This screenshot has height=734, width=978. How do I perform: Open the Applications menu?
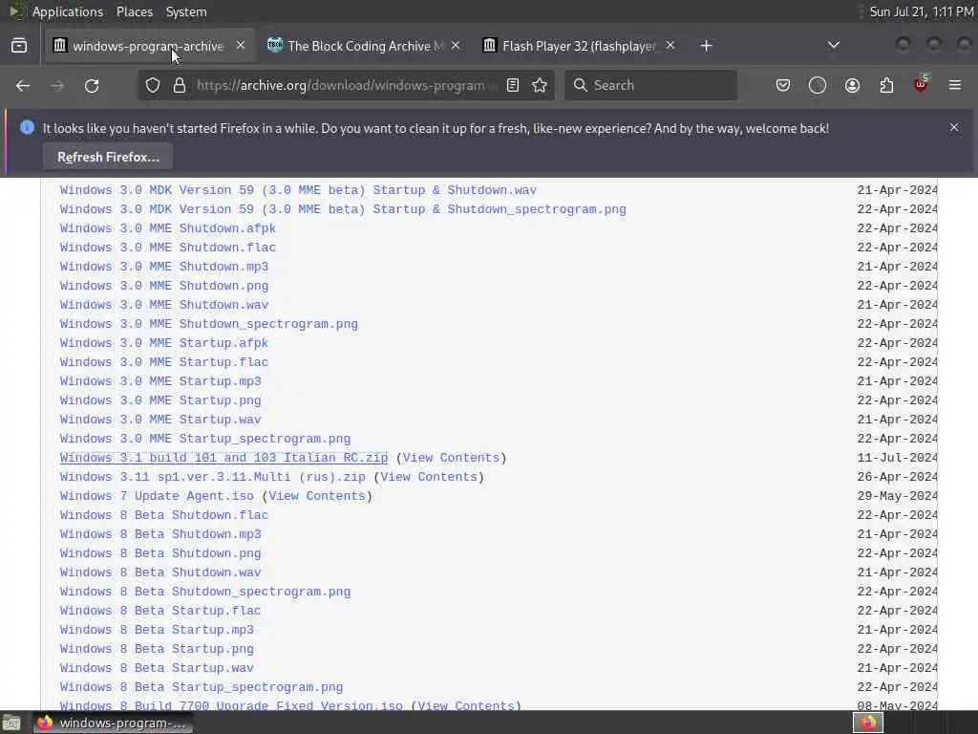(x=68, y=11)
